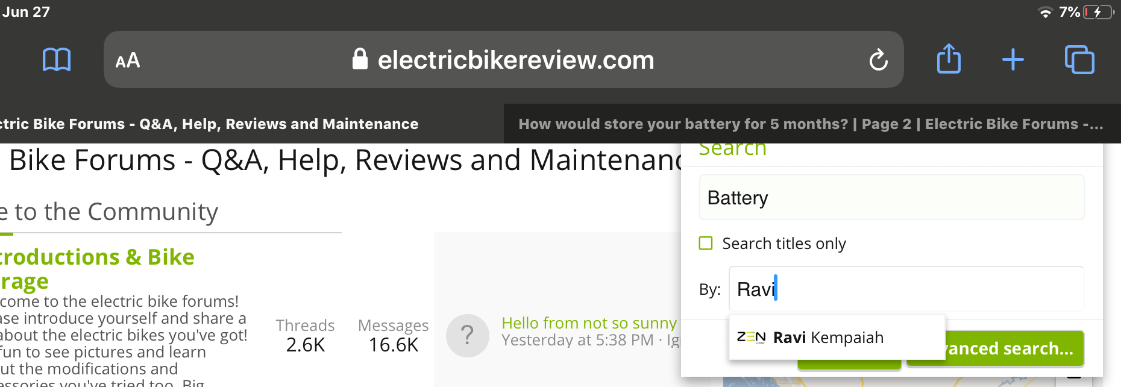Enable the Search titles only checkbox

click(706, 243)
